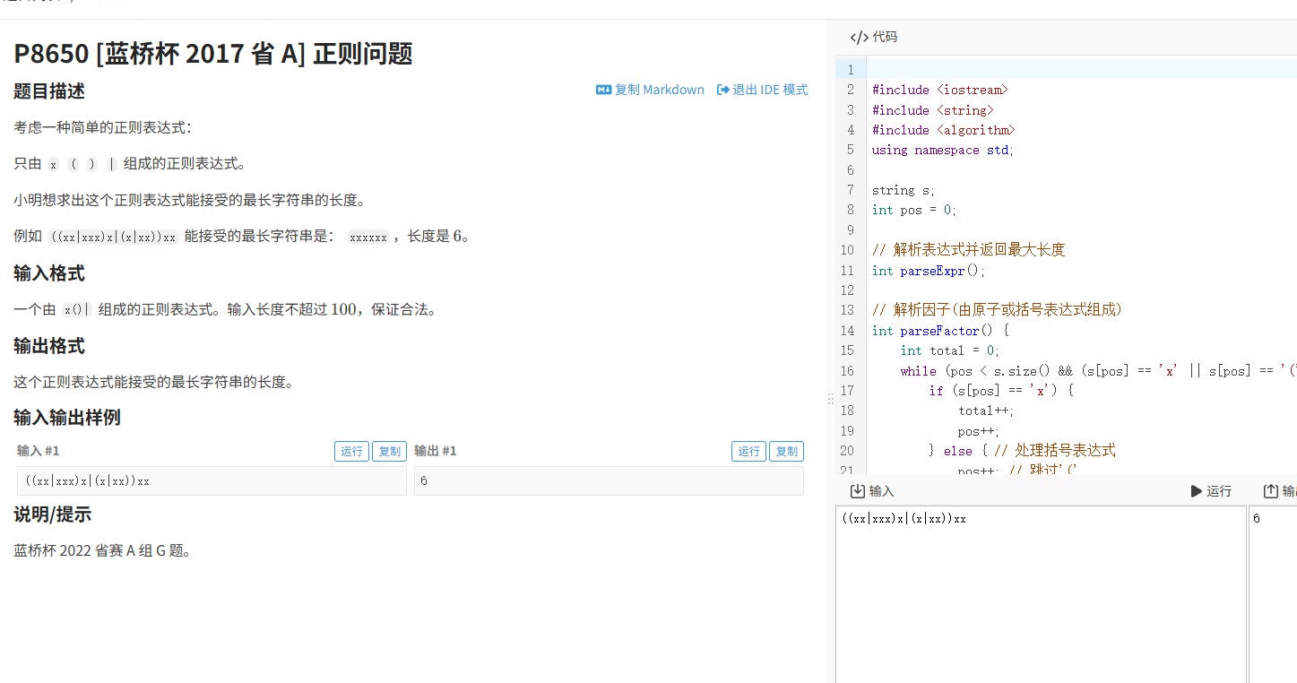Click code line using namespace std;

(x=943, y=150)
